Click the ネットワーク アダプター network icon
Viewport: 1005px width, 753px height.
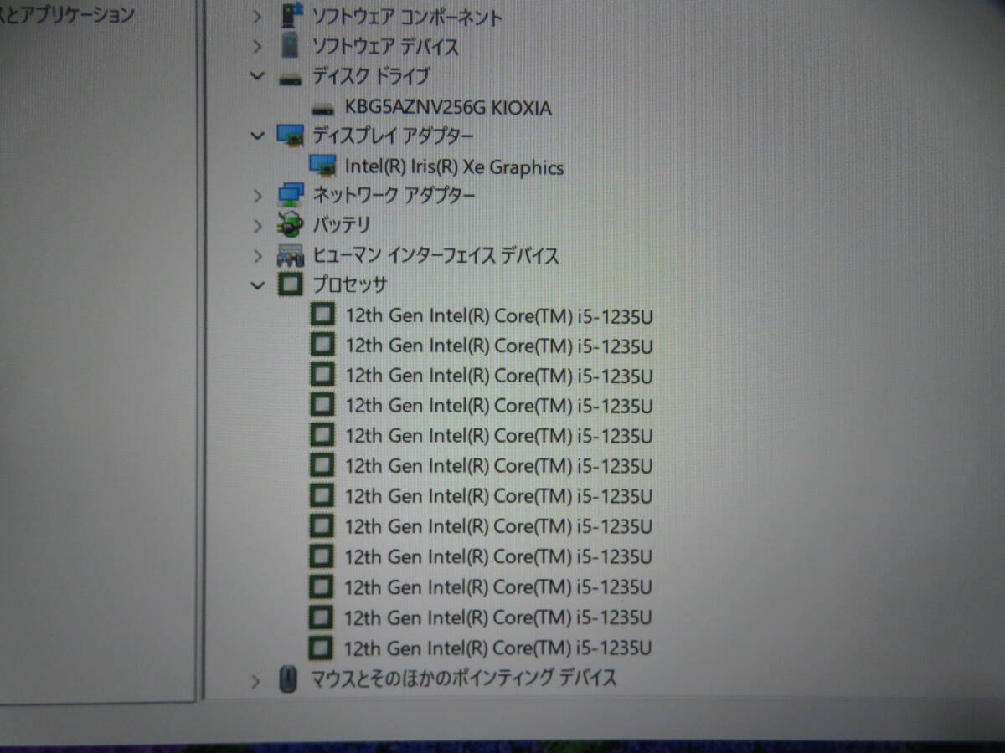pyautogui.click(x=290, y=194)
